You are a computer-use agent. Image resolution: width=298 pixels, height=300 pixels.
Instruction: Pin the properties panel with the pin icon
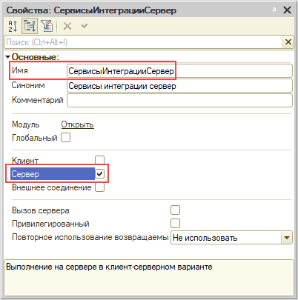[x=274, y=10]
